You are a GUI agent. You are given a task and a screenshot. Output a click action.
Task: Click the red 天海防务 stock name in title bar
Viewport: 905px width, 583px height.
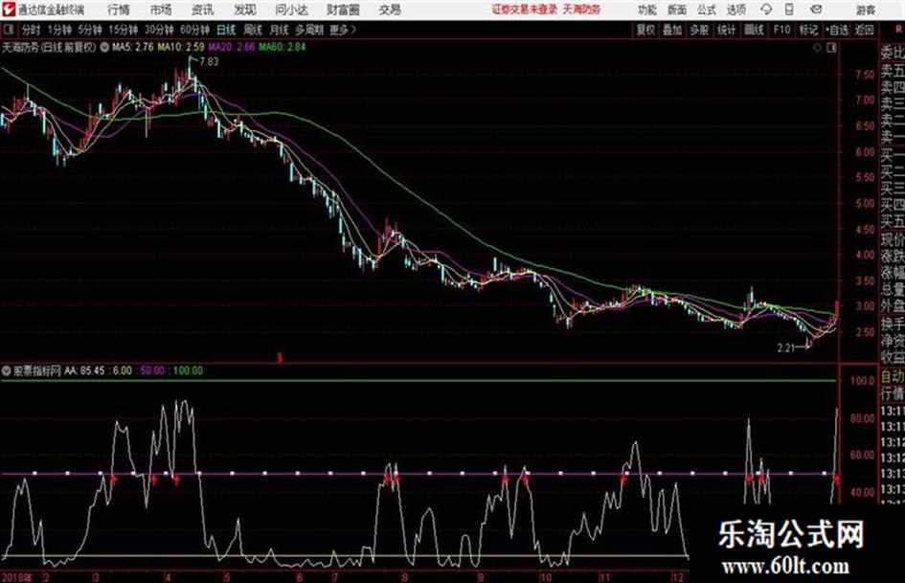(582, 10)
